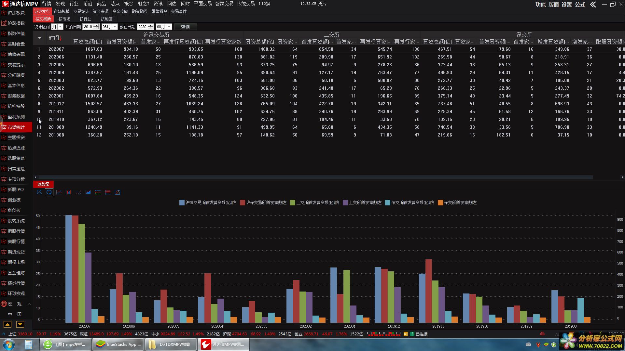Image resolution: width=625 pixels, height=351 pixels.
Task: Toggle 沪深交易所首发家数 legend series
Action: (263, 202)
